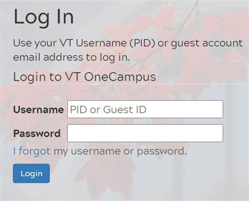Viewport: 249px width, 201px height.
Task: Select the bold Username label
Action: [x=38, y=110]
